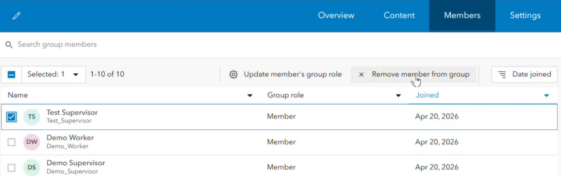The width and height of the screenshot is (561, 176).
Task: Click the DW avatar for Demo Worker
Action: point(32,142)
